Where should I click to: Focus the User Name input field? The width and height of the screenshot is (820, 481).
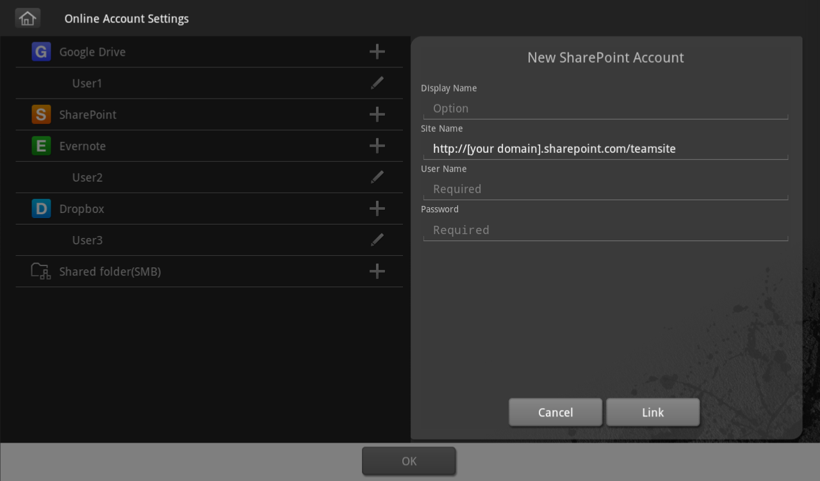click(605, 189)
